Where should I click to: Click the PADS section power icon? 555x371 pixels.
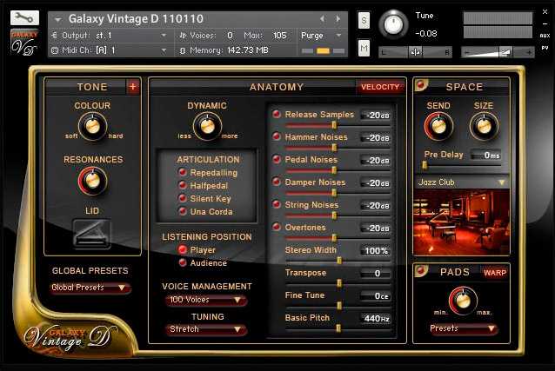click(422, 272)
